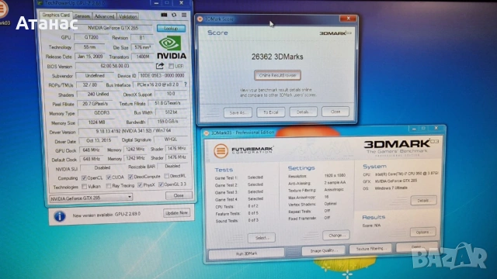The height and width of the screenshot is (279, 497).
Task: Click the 3DMark03 Professional Edition title icon
Action: 207,133
